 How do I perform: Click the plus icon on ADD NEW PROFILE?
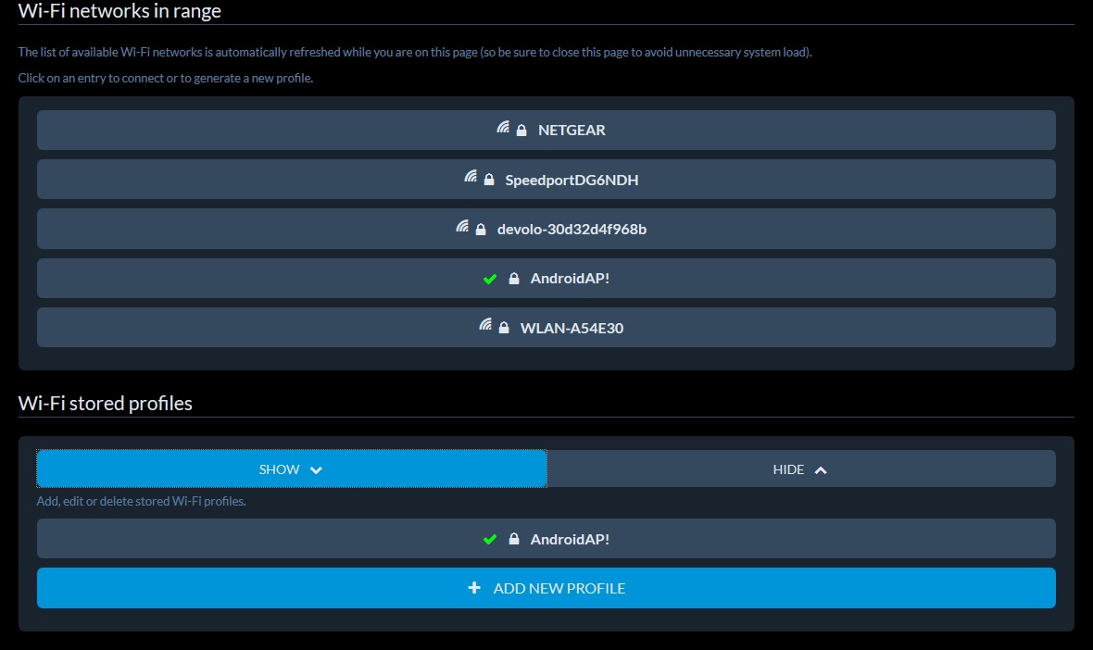[x=474, y=588]
